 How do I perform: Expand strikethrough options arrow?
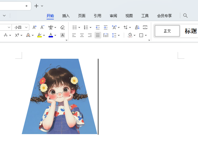tap(10, 35)
